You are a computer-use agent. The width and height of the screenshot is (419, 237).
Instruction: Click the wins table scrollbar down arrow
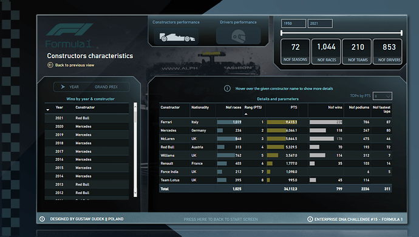click(135, 193)
